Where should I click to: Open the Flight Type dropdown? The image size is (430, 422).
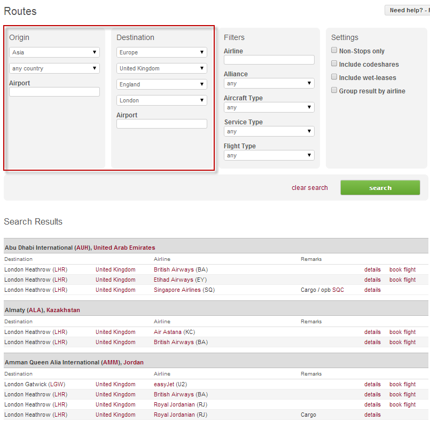tap(269, 156)
